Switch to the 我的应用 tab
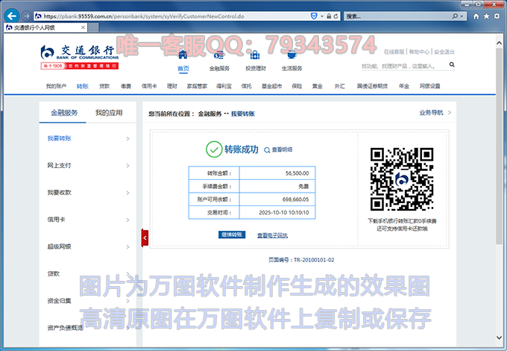This screenshot has width=507, height=351. tap(109, 113)
